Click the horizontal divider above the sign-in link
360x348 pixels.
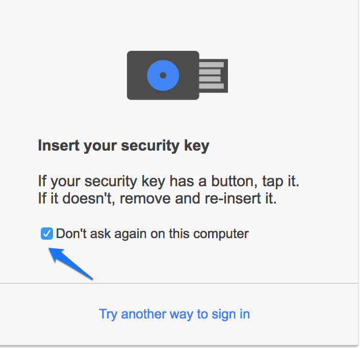179,283
